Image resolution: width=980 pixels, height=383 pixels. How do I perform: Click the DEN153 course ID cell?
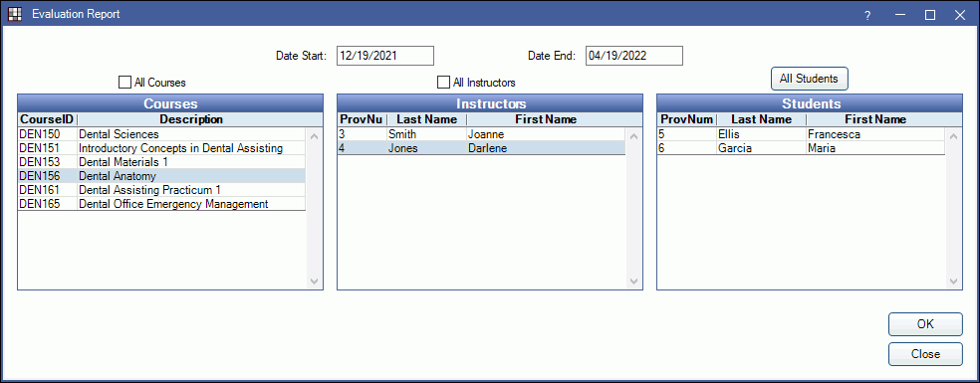click(47, 162)
